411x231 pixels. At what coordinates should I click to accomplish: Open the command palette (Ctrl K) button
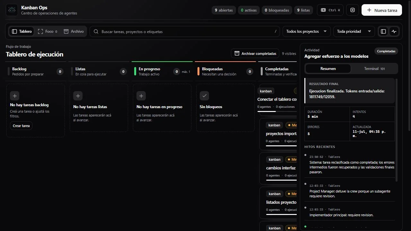330,10
